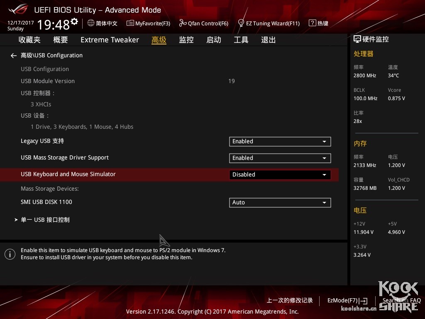The image size is (425, 319).
Task: Switch to 收藏夹 tab
Action: 29,40
